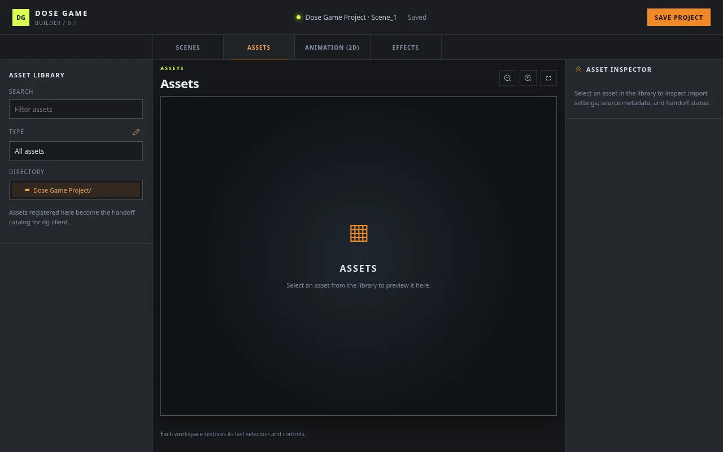Fit asset preview to screen

click(548, 78)
